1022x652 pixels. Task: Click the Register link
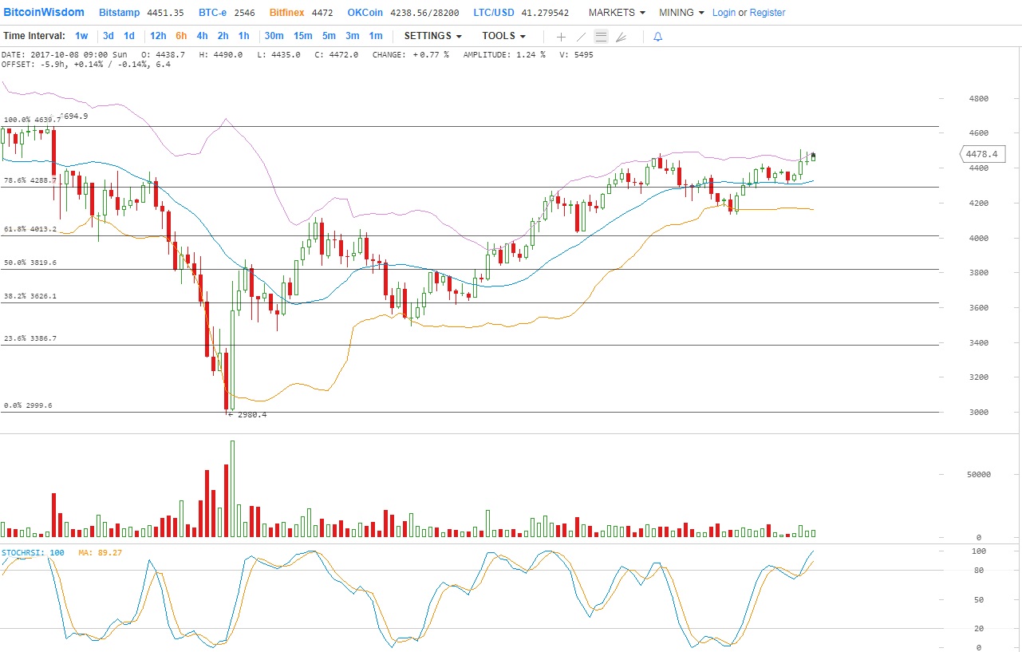coord(767,13)
